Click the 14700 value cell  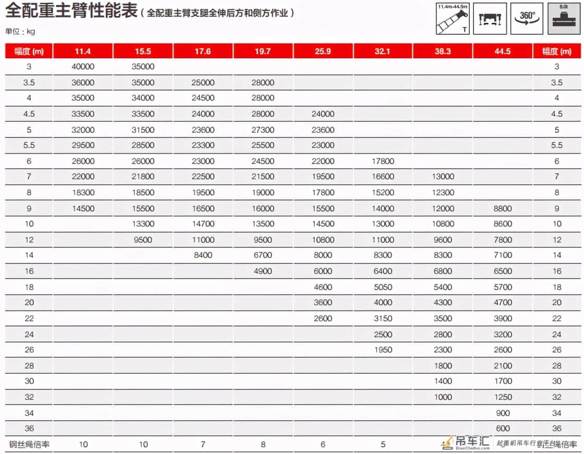203,224
